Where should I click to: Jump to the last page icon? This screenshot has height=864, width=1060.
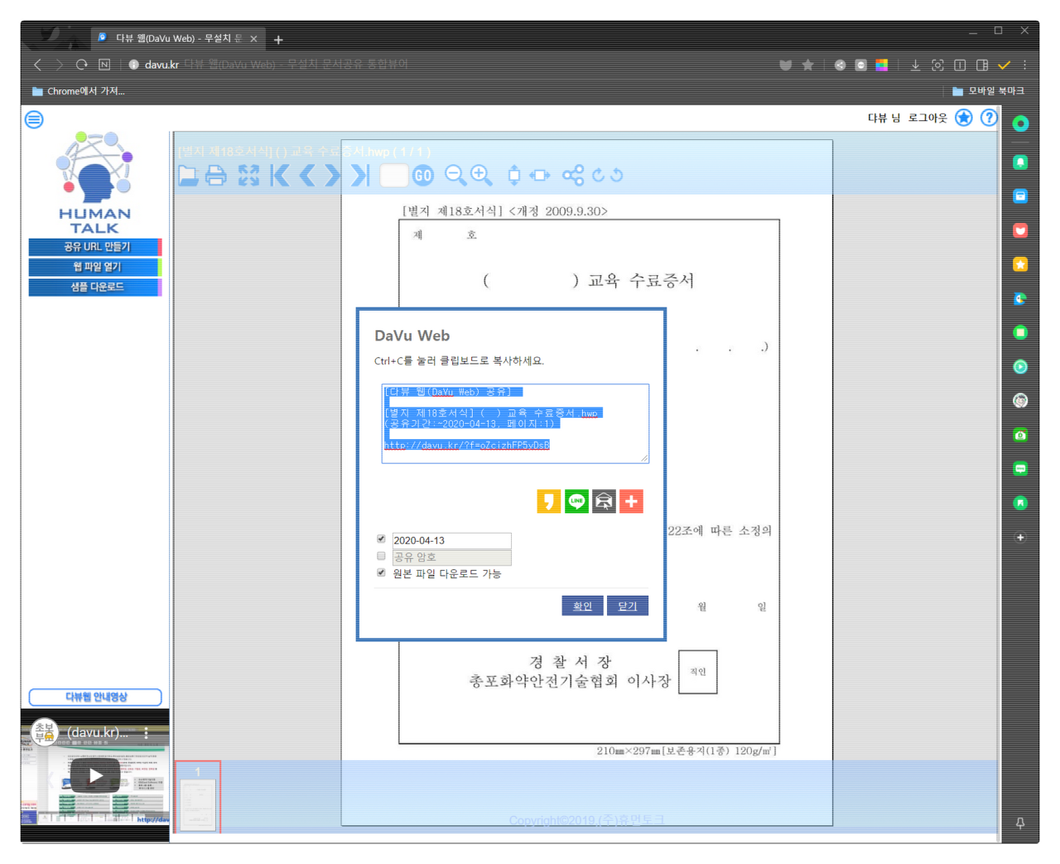point(359,176)
